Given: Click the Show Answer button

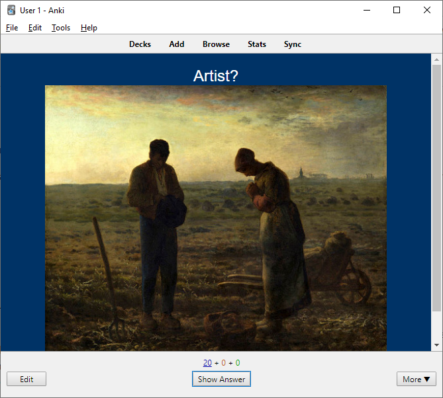Looking at the screenshot, I should click(221, 379).
